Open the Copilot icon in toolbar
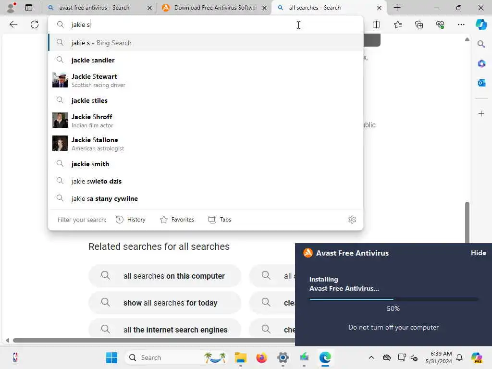The width and height of the screenshot is (492, 369). click(x=481, y=25)
